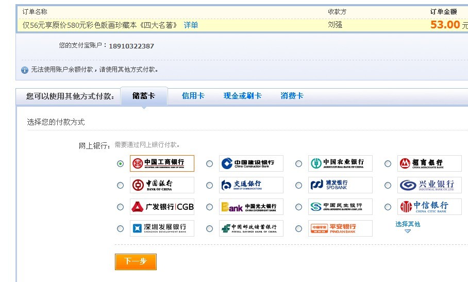
Task: Click the order amount 53.00
Action: click(x=445, y=24)
